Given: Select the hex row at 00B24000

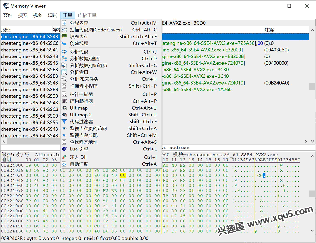Looking at the screenshot, I should 150,166.
